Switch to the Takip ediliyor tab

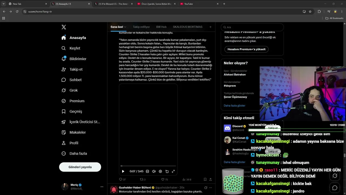pos(141,27)
